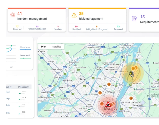Image resolution: width=159 pixels, height=125 pixels.
Task: Switch map to Satellite view
Action: (57, 47)
